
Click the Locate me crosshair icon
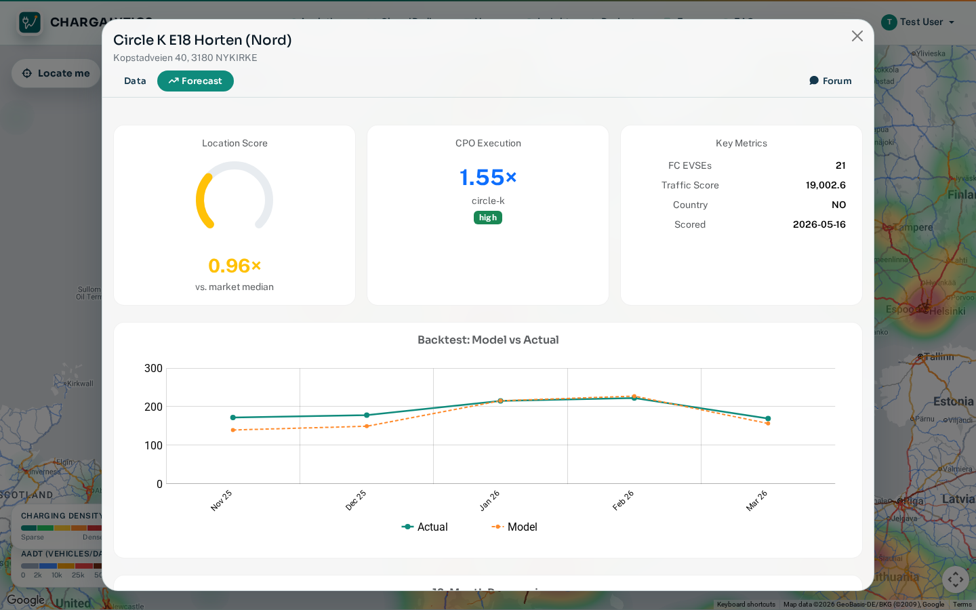pos(27,73)
